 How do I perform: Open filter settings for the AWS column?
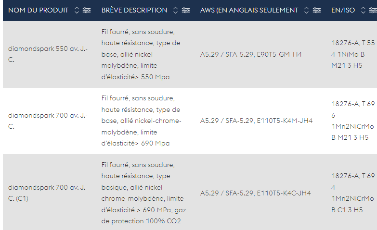coord(317,10)
